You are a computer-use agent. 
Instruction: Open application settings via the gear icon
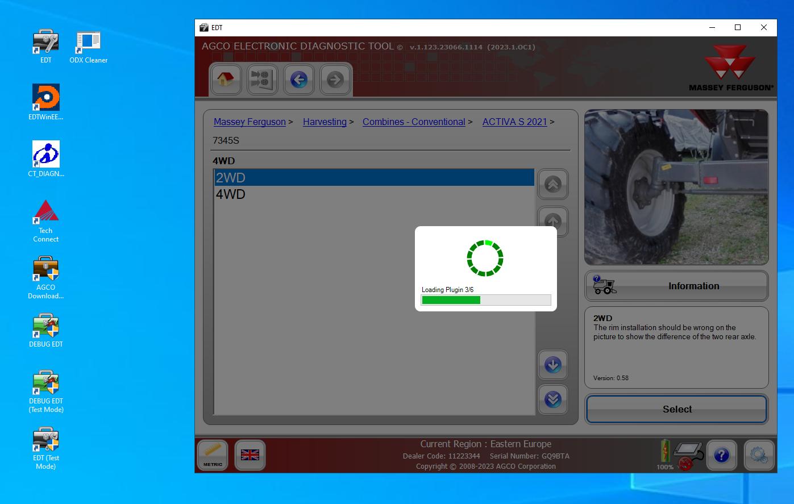(758, 455)
